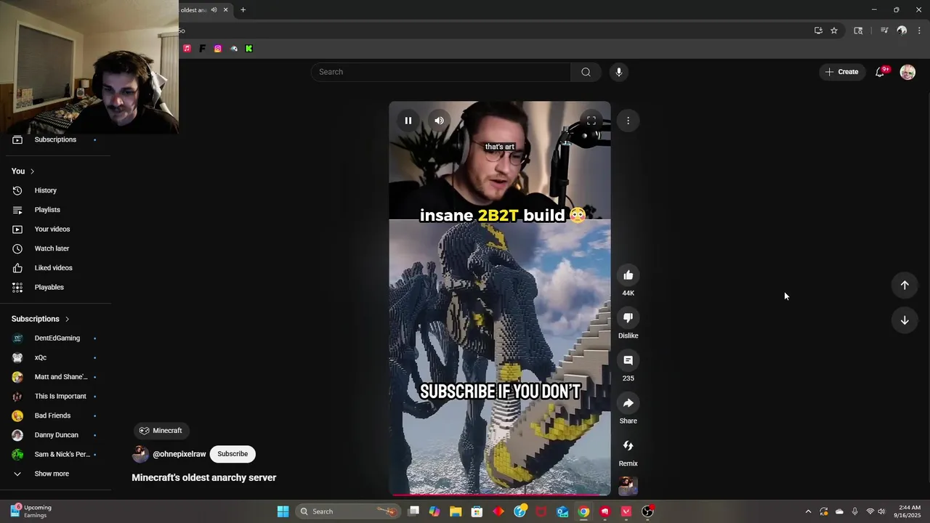Open the ohnepixelraw channel avatar

coord(140,454)
